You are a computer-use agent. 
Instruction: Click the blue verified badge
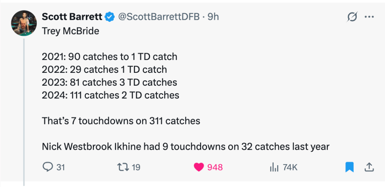point(110,17)
